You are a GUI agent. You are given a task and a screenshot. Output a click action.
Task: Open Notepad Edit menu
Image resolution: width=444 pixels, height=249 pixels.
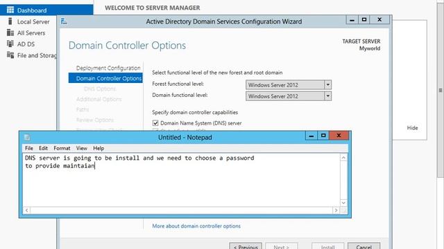click(x=43, y=148)
